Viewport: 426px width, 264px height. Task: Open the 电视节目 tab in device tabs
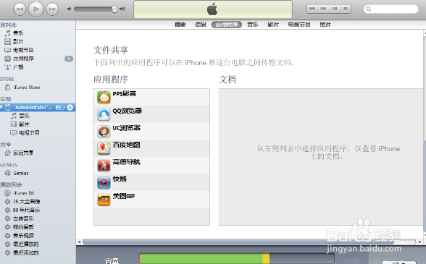coord(299,25)
